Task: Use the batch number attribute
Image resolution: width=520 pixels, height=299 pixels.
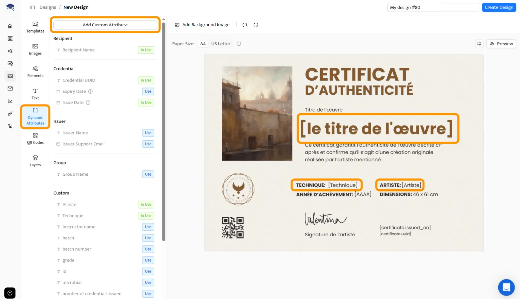Action: tap(148, 249)
